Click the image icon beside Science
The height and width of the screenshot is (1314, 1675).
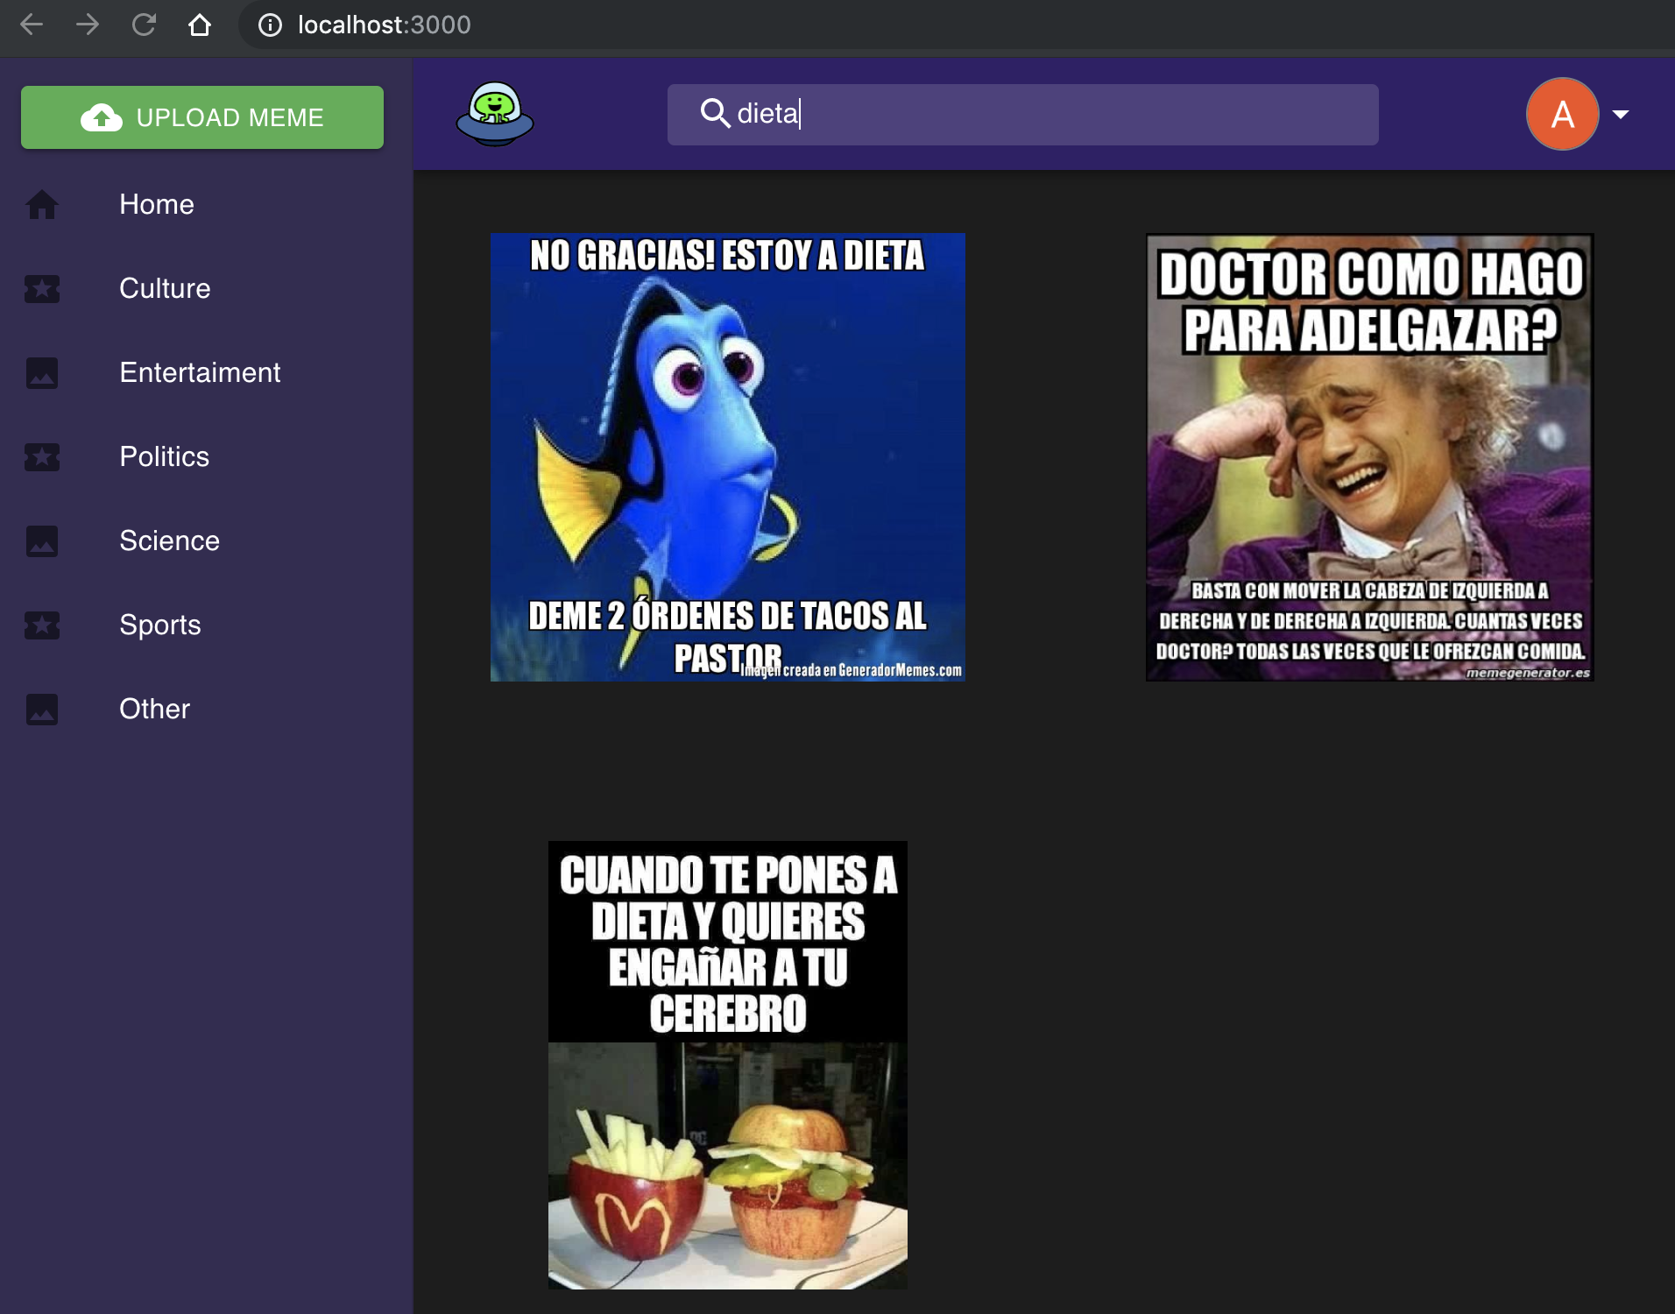click(42, 540)
